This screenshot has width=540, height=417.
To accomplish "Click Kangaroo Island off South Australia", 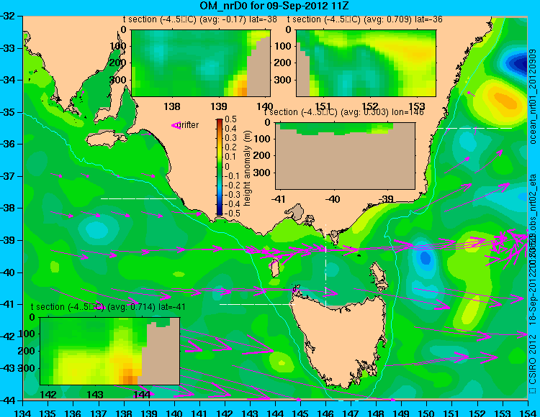I will pos(107,139).
